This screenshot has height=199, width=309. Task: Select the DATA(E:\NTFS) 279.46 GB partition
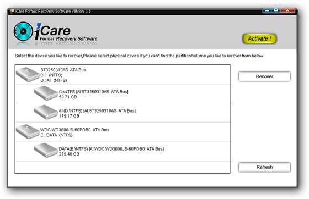(122, 151)
